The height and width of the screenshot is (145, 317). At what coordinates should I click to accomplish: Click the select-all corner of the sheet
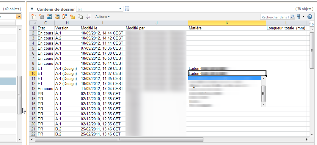pyautogui.click(x=33, y=23)
